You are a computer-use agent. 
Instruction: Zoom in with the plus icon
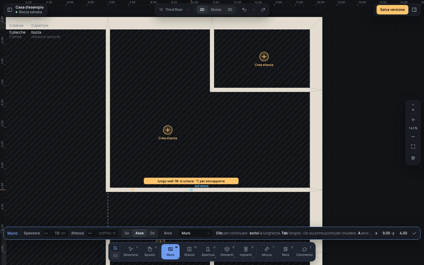(x=413, y=120)
